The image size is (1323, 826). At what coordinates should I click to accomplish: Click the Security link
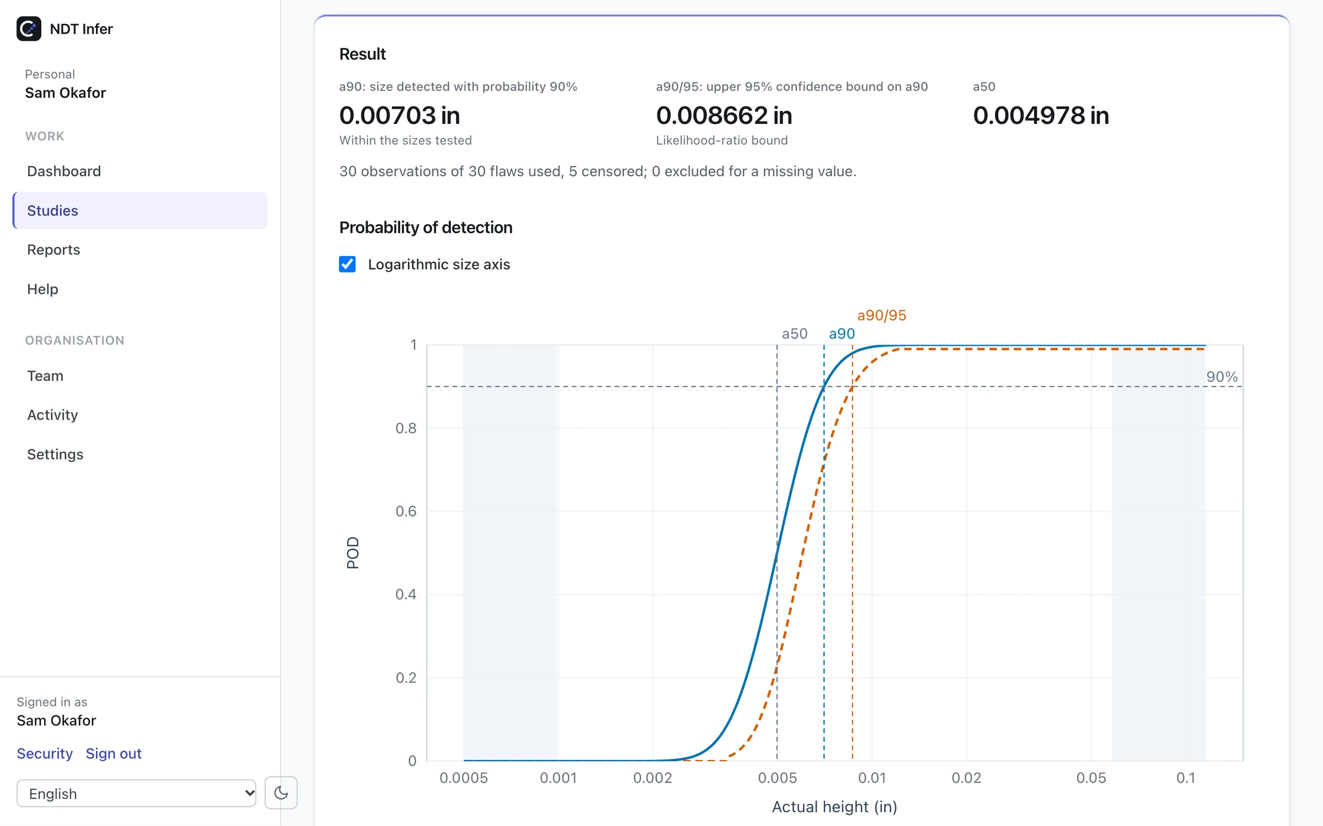coord(45,753)
